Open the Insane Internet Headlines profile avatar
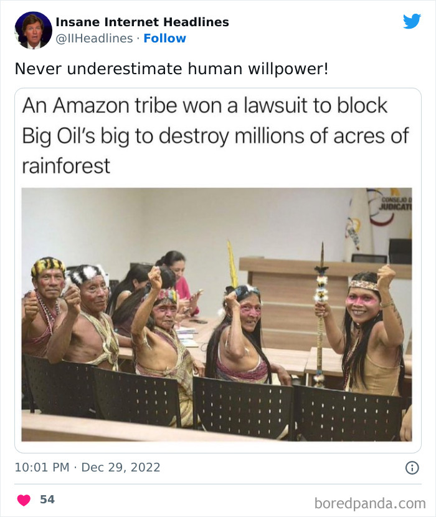Viewport: 436px width, 517px height. pyautogui.click(x=33, y=31)
